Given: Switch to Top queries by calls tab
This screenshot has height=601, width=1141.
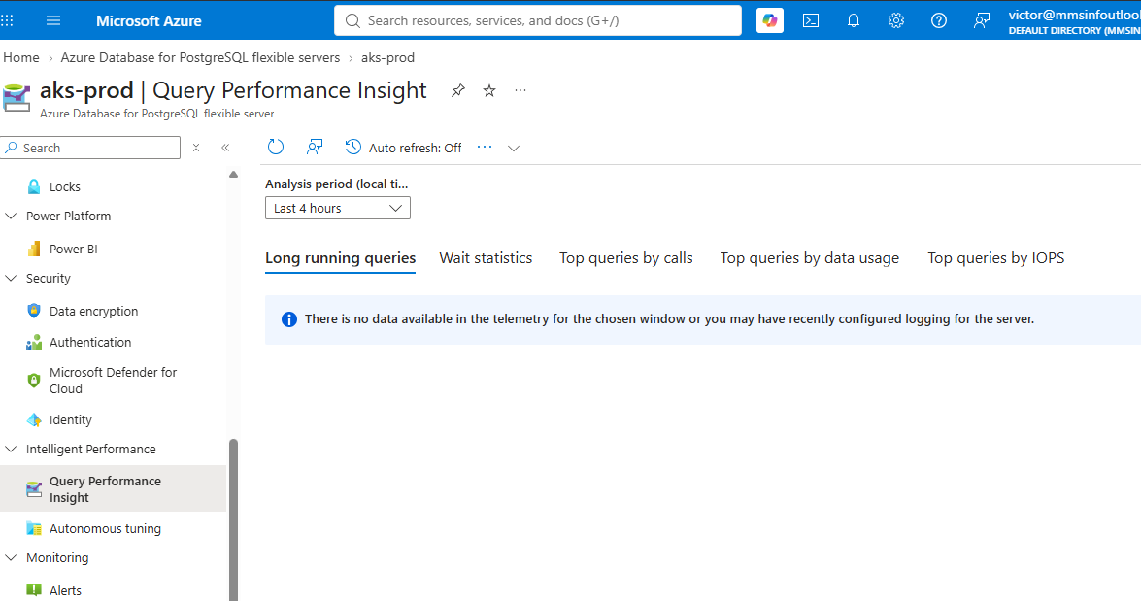Looking at the screenshot, I should click(625, 258).
